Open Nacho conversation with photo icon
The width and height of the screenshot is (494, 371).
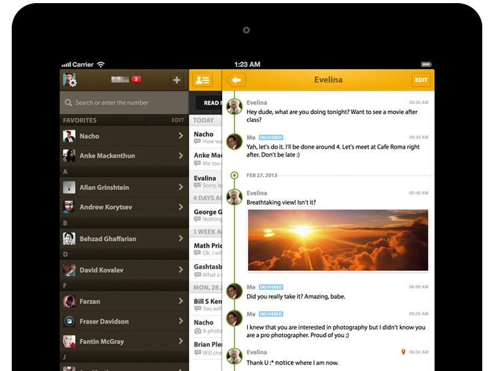[x=206, y=326]
